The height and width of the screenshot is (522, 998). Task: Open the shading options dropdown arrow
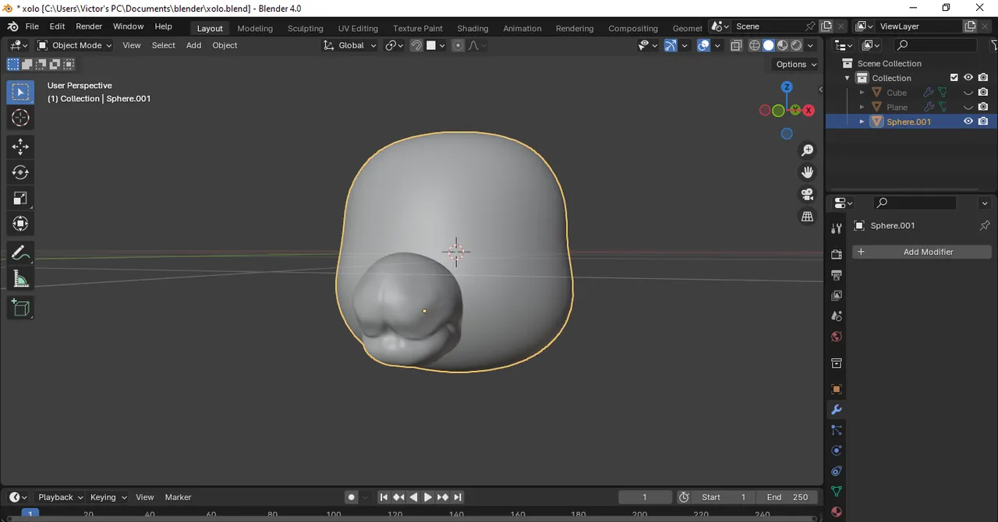point(811,45)
